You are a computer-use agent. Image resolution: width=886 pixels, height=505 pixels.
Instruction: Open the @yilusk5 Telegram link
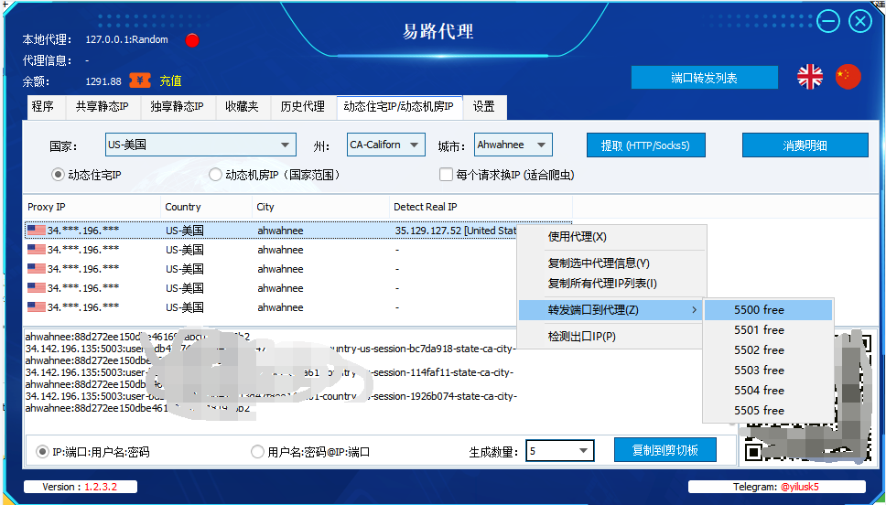coord(800,487)
